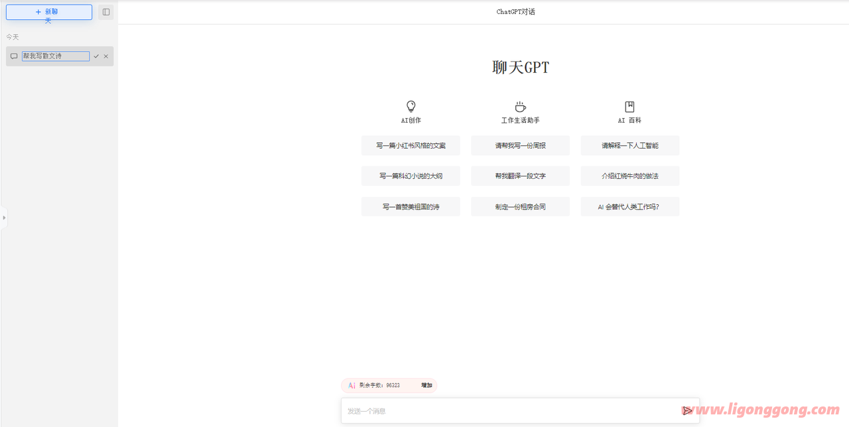Viewport: 849px width, 427px height.
Task: Choose prompt 介绍红烧牛肉的做法
Action: point(629,176)
